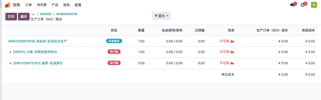Open the 订单 menu
Screen dimensions: 321x100
point(29,5)
